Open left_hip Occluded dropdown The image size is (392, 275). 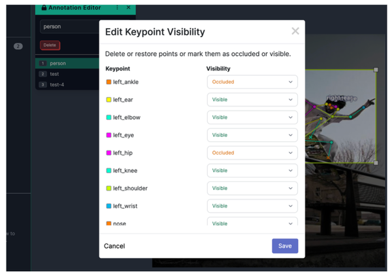click(x=252, y=153)
